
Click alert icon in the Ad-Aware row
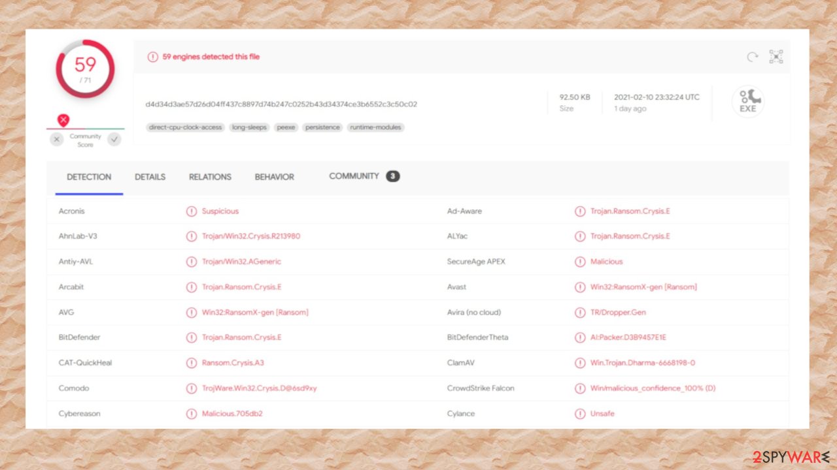click(x=580, y=211)
